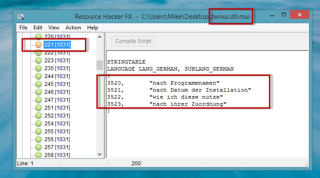Click the Resource Hacker app icon in title bar
This screenshot has width=320, height=178.
coord(21,16)
